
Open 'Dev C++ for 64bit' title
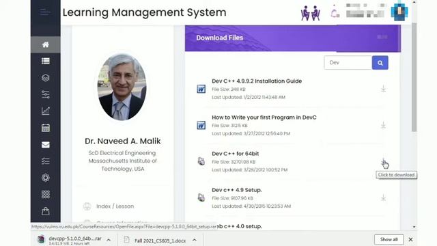(x=235, y=154)
